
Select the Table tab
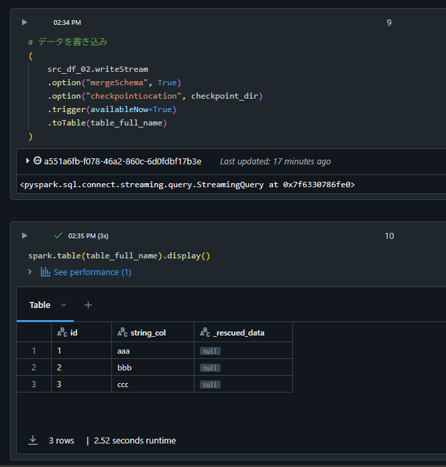point(40,305)
